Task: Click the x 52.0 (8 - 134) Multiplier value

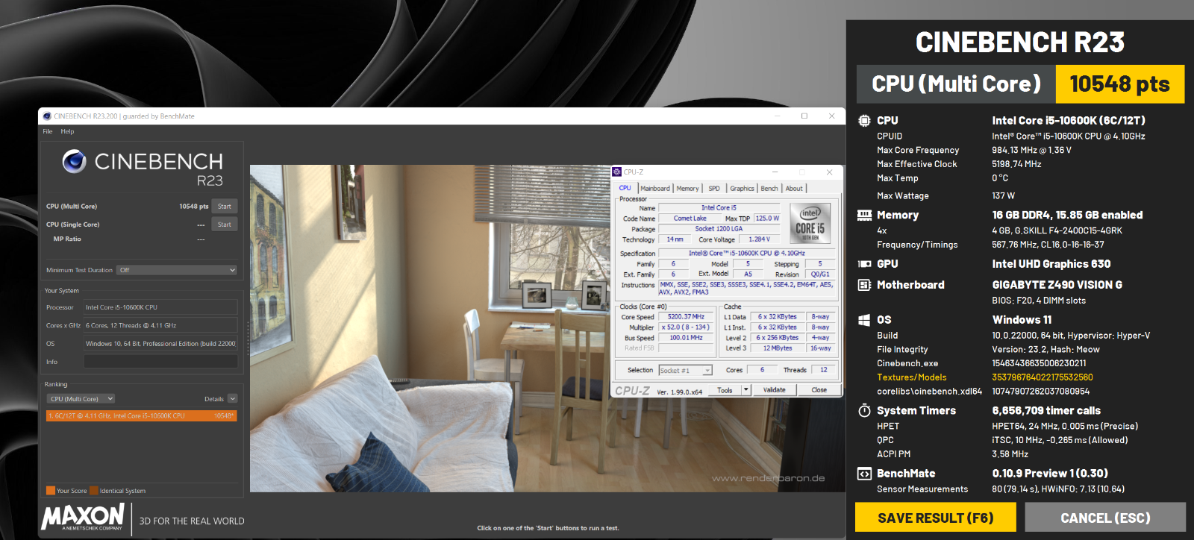Action: tap(686, 327)
